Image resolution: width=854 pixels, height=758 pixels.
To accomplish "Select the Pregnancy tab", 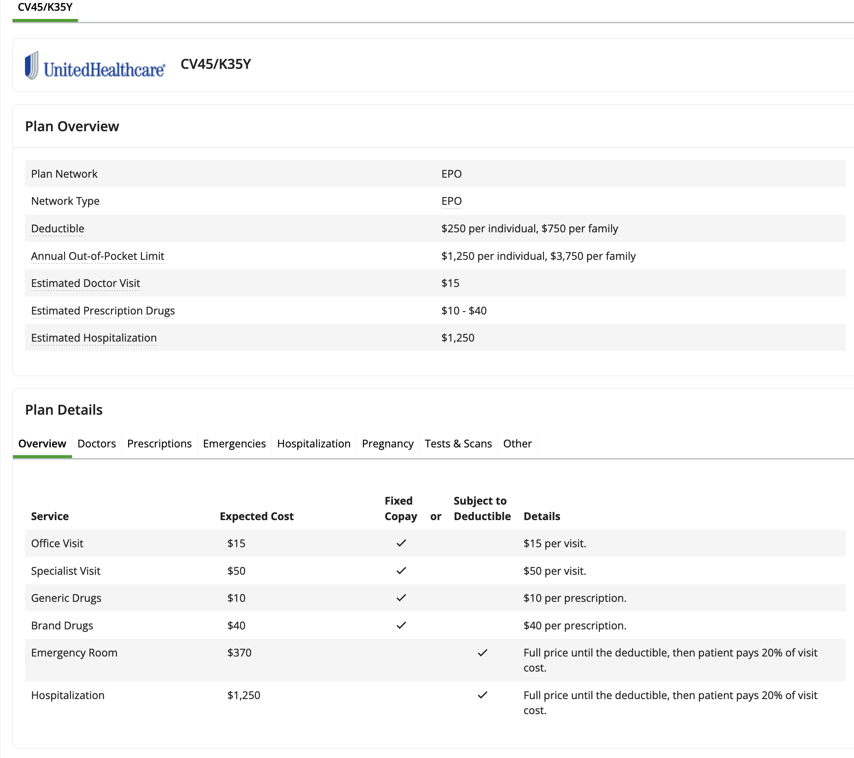I will click(x=387, y=444).
